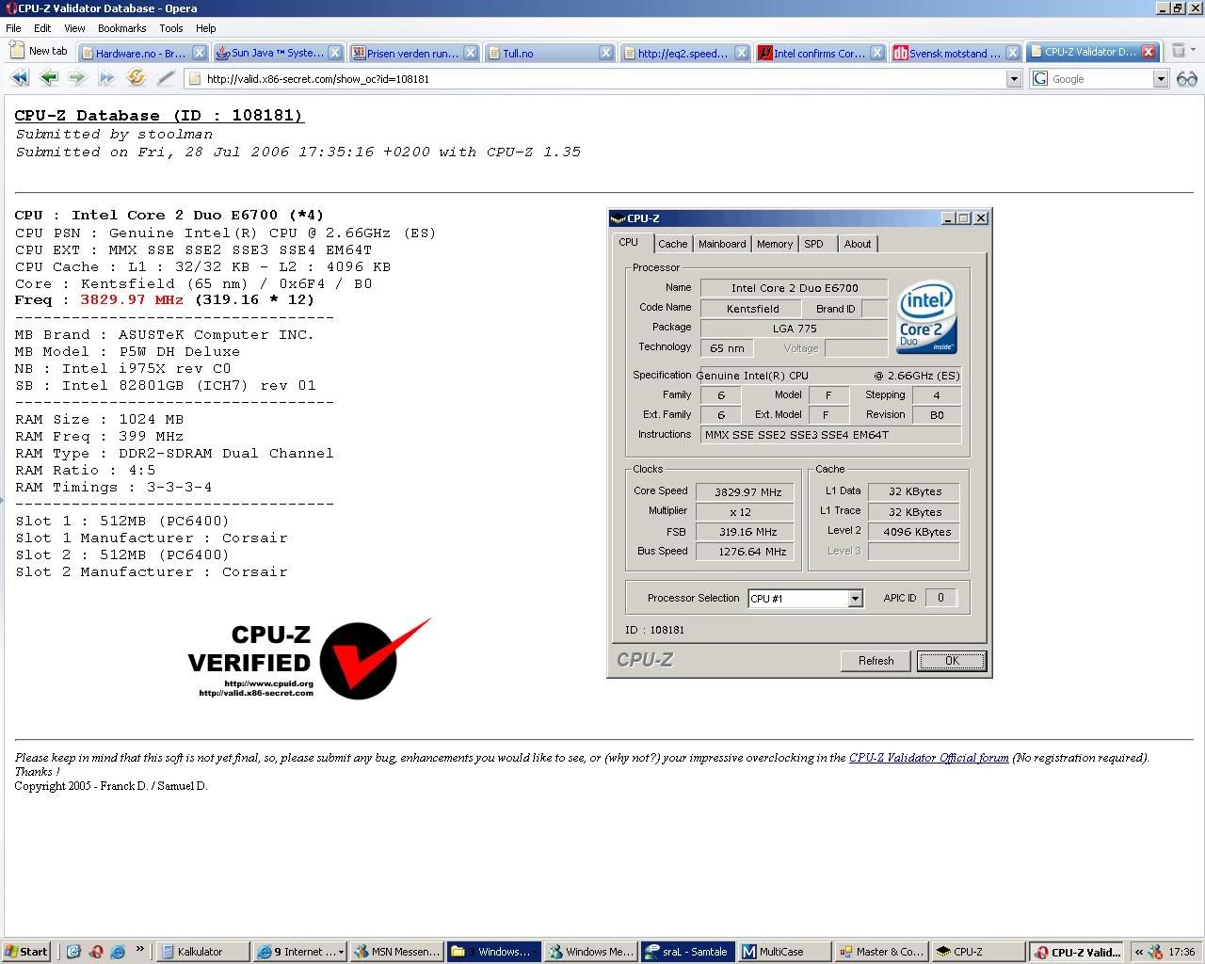Open the Bookmarks menu
1205x964 pixels.
coord(121,28)
